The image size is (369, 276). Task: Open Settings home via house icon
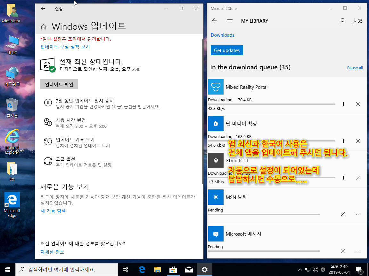(x=44, y=27)
